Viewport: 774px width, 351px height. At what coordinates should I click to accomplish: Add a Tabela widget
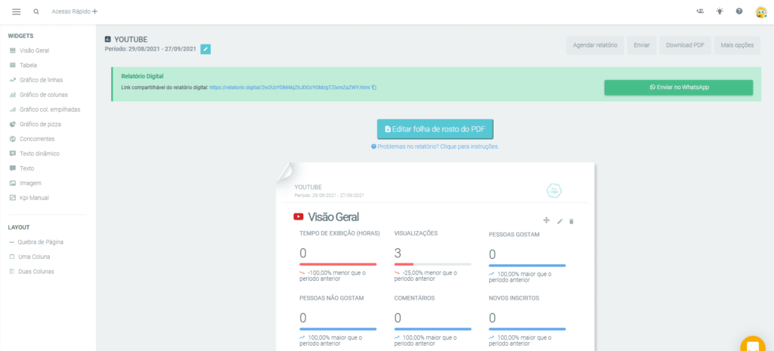[x=23, y=65]
